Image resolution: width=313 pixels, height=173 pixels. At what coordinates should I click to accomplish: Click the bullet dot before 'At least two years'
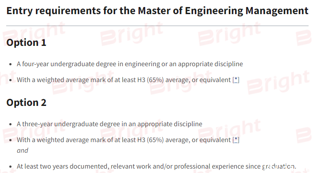click(x=11, y=167)
